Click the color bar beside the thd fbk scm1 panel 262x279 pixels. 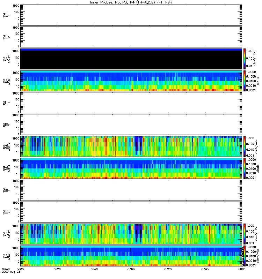(x=245, y=168)
